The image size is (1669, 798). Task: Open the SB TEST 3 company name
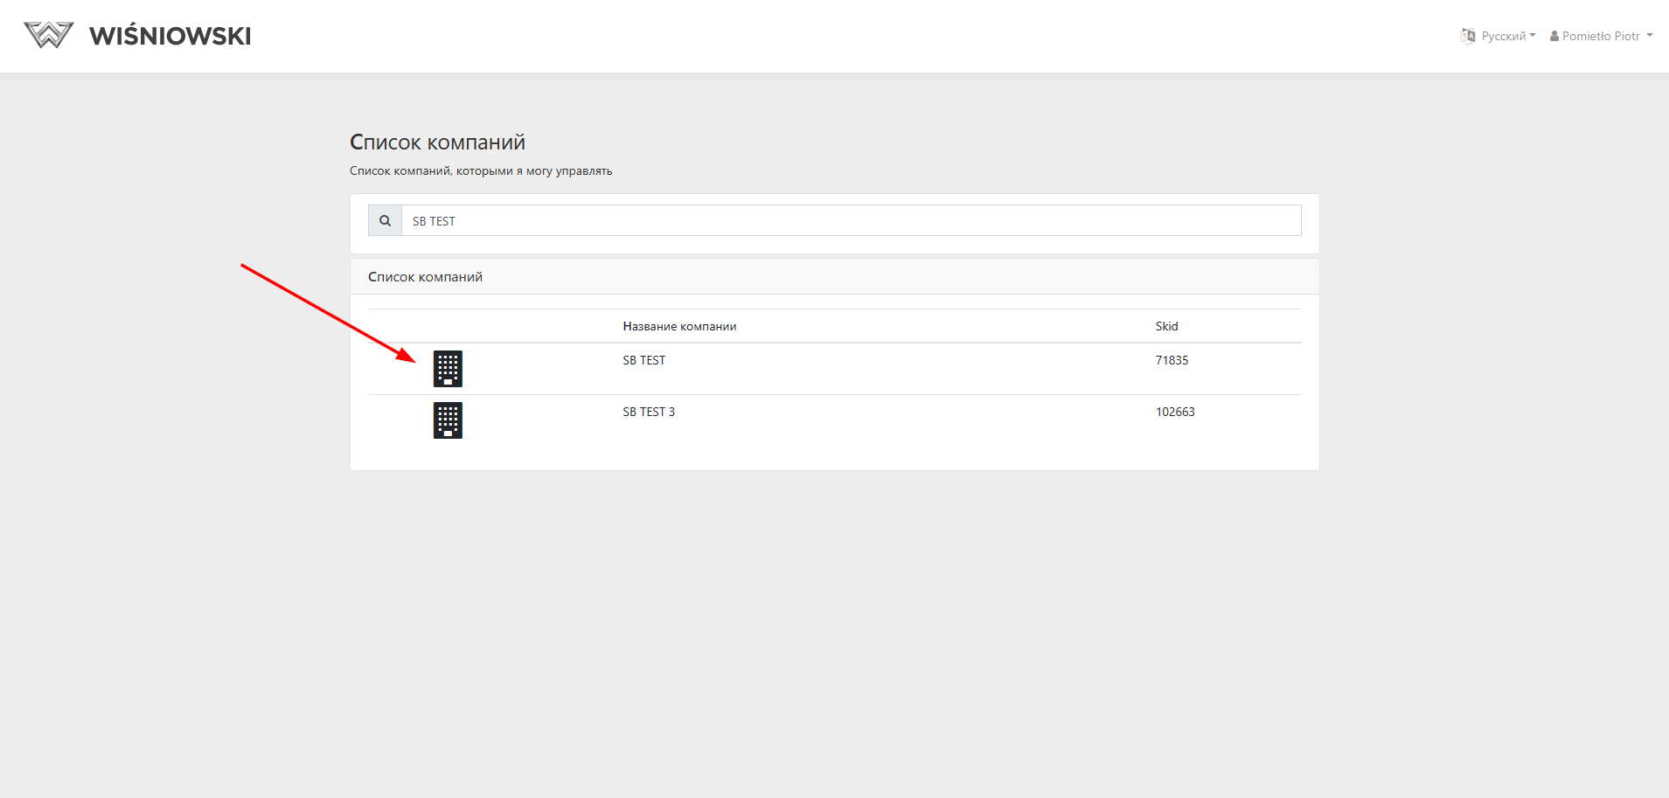click(648, 412)
